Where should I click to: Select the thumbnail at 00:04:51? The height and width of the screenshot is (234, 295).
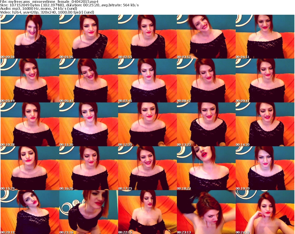(265, 37)
